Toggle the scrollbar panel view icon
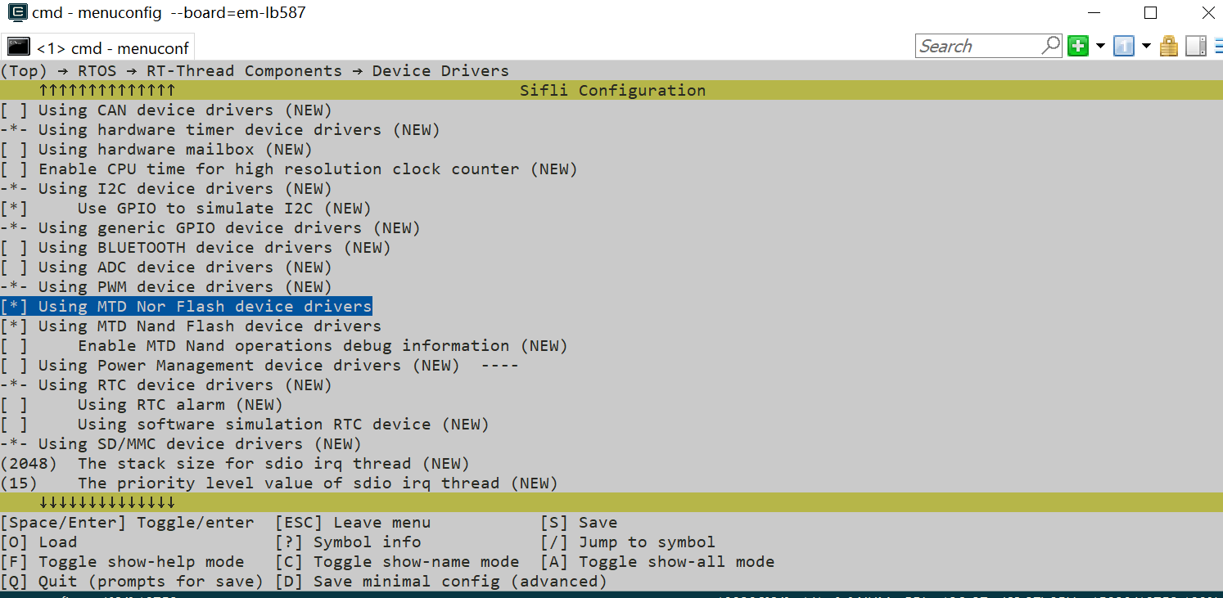 1195,46
